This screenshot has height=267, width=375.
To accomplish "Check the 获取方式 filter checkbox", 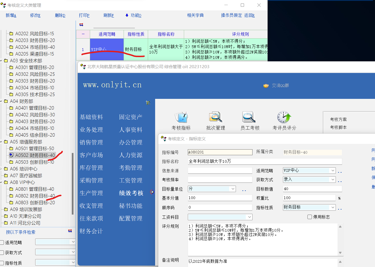I will coord(2,253).
